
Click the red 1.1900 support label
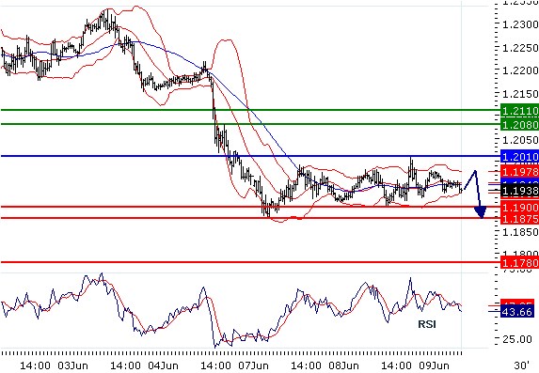click(520, 207)
